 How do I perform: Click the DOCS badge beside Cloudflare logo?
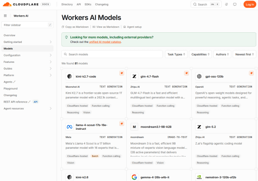[x=46, y=4]
